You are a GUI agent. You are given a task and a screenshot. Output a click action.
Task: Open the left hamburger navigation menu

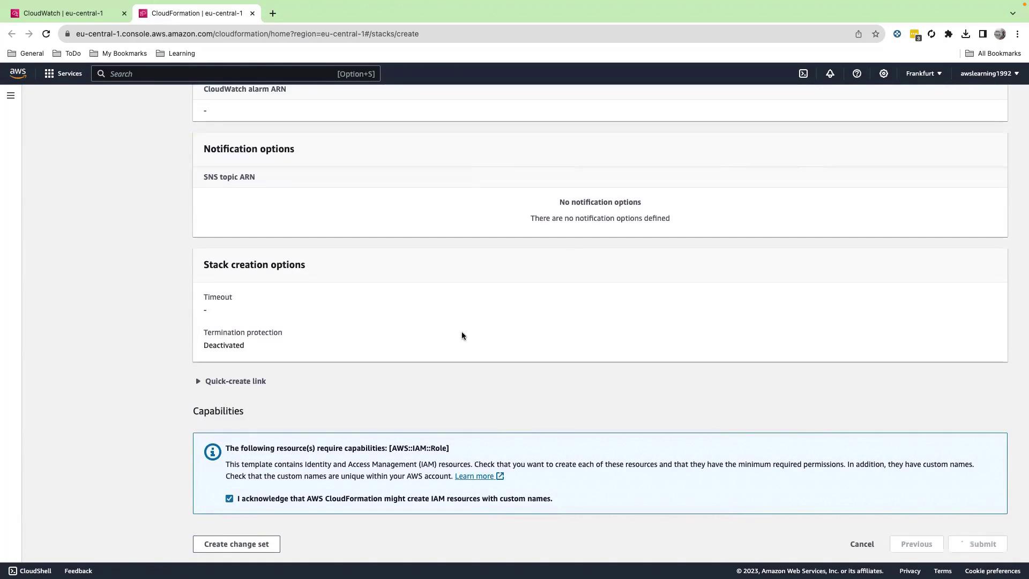coord(11,95)
